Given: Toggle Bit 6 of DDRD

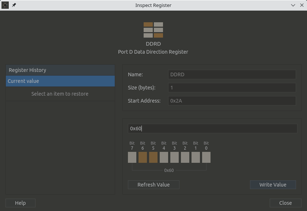Looking at the screenshot, I should (143, 157).
